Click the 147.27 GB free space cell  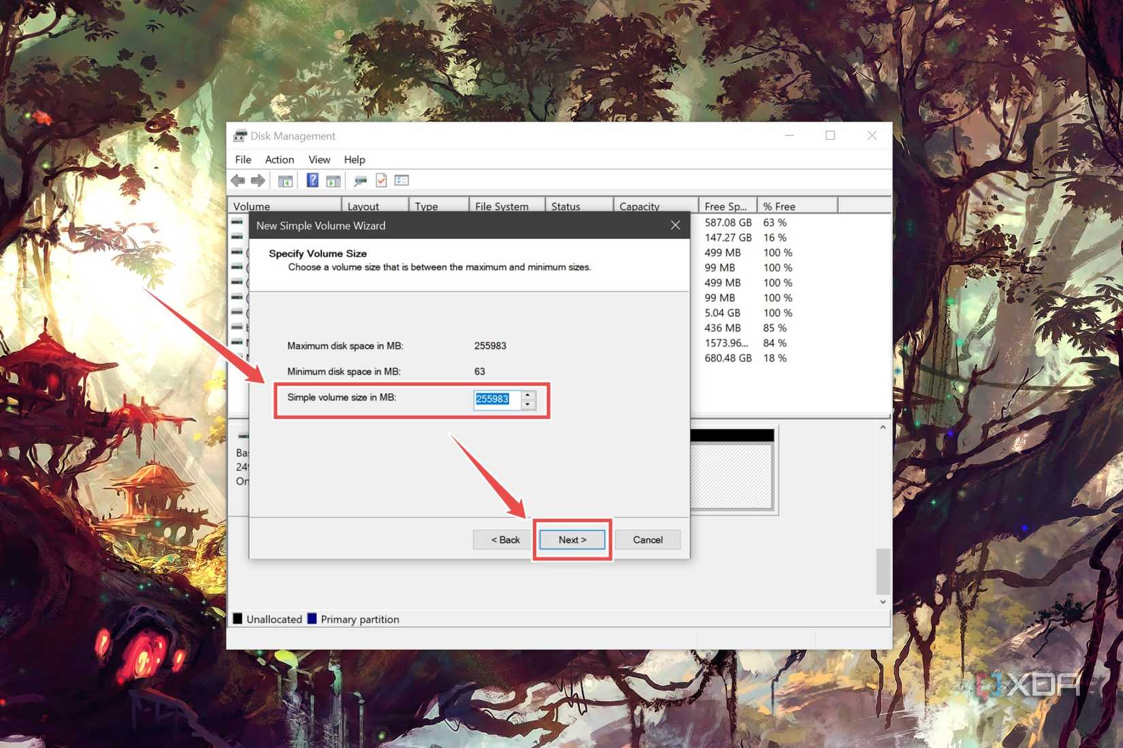coord(728,237)
